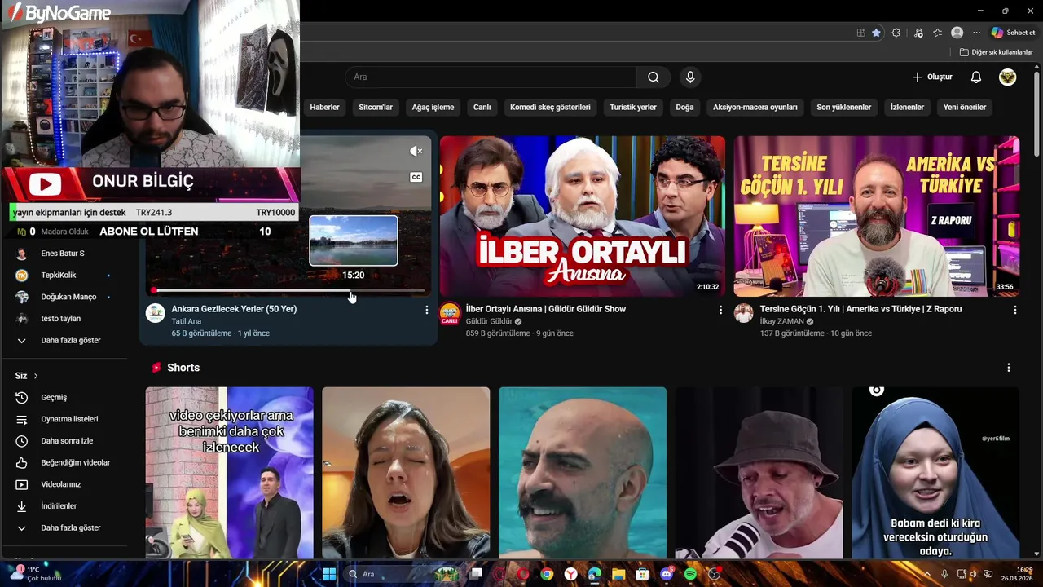Select the Ağaç işleme filter chip

(433, 107)
